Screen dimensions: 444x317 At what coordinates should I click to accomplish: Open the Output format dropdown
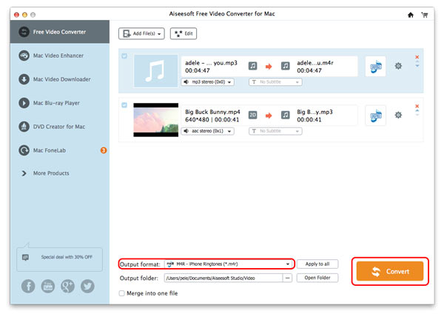[228, 264]
